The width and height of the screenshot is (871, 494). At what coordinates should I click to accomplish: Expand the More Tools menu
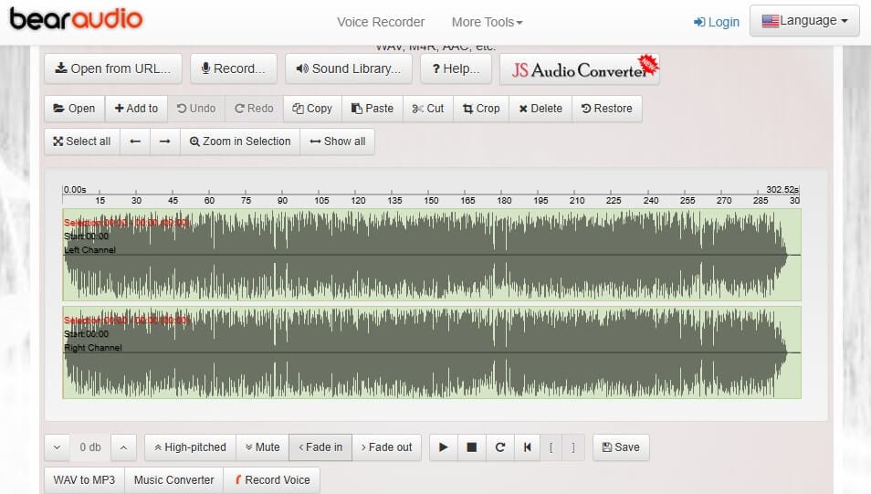(x=487, y=22)
